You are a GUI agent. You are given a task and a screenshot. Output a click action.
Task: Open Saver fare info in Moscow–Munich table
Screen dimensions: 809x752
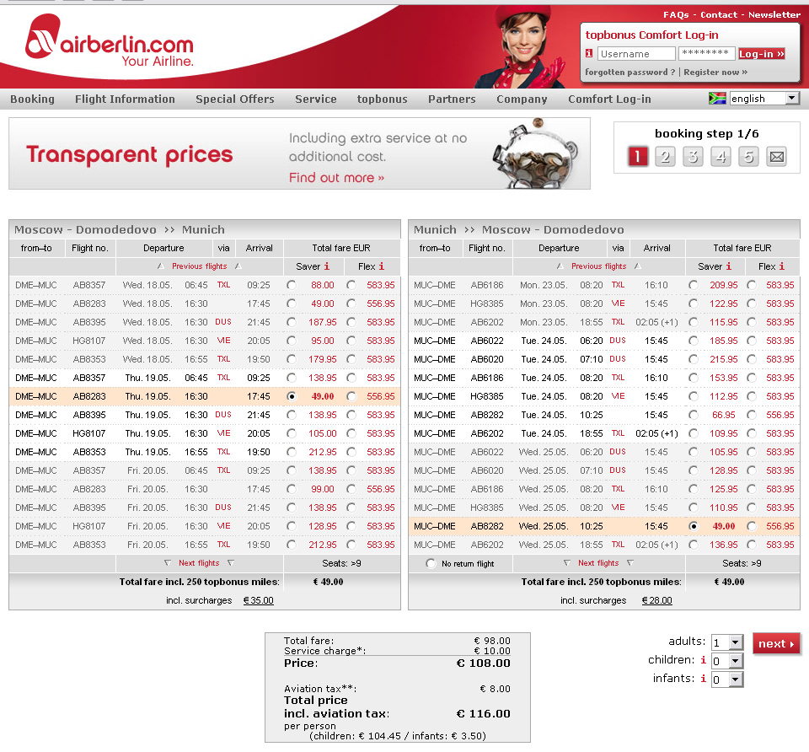327,266
